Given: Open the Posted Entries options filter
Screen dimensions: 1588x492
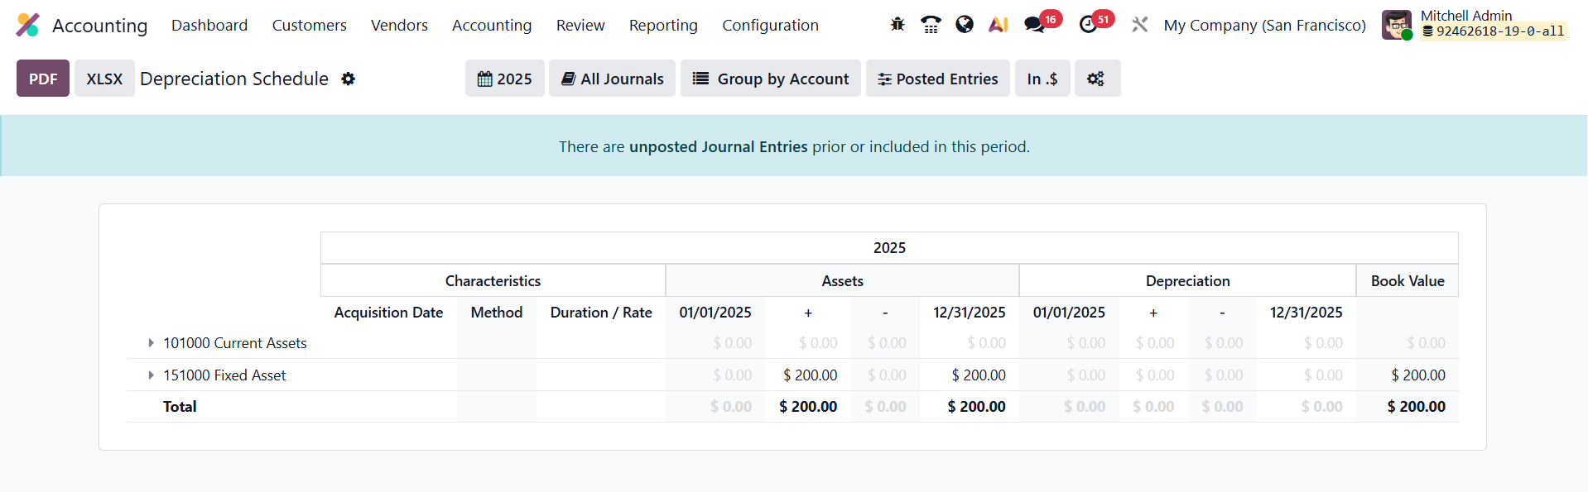Looking at the screenshot, I should (x=937, y=79).
